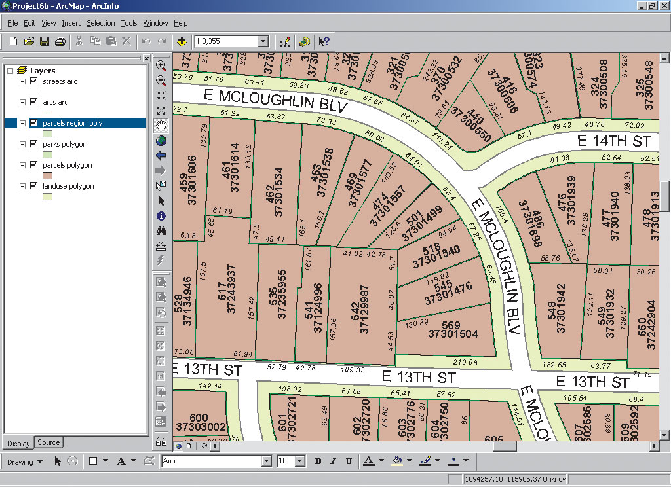Select the Identify tool
The height and width of the screenshot is (487, 671).
tap(161, 215)
